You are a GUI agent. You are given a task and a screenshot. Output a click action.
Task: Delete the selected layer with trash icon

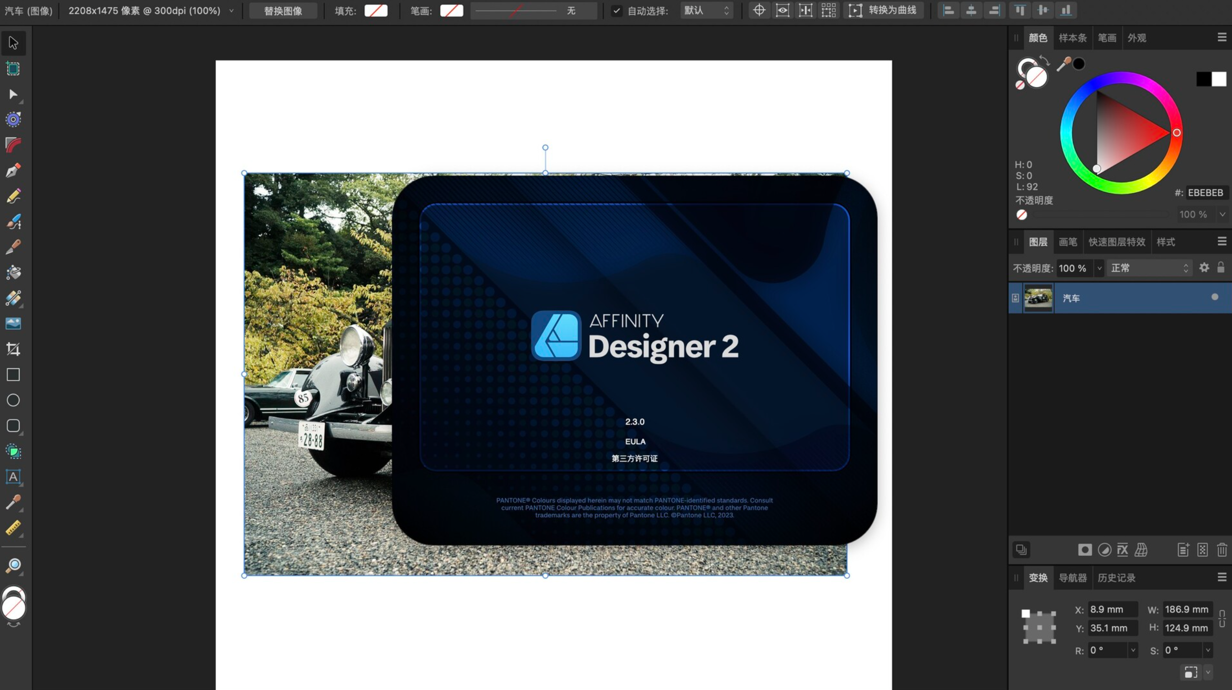click(1222, 550)
